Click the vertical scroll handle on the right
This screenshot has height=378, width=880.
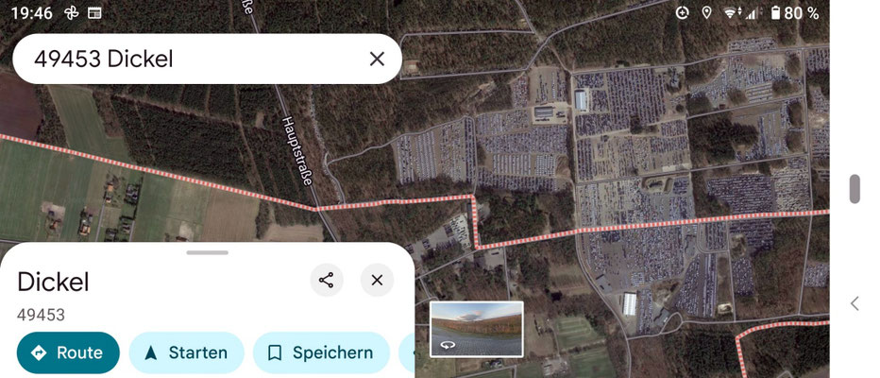(855, 189)
